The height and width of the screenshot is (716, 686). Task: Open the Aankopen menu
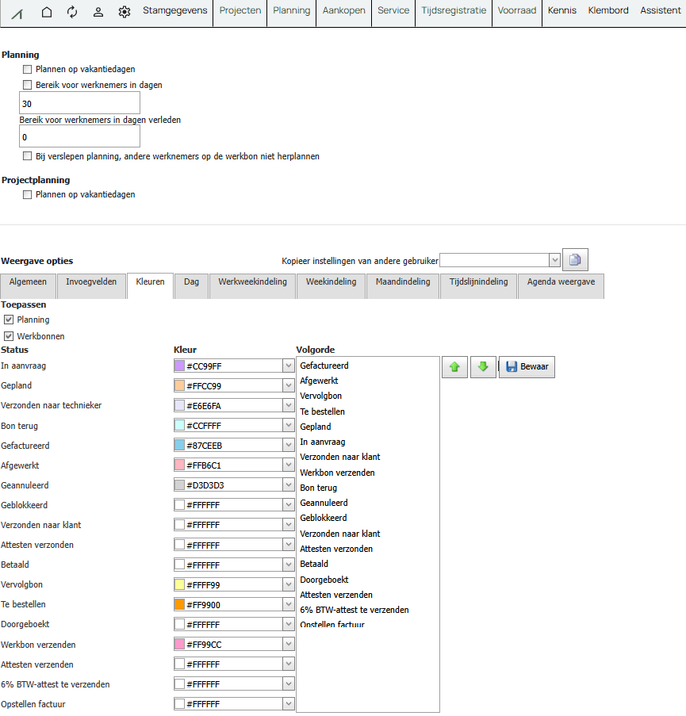click(344, 10)
